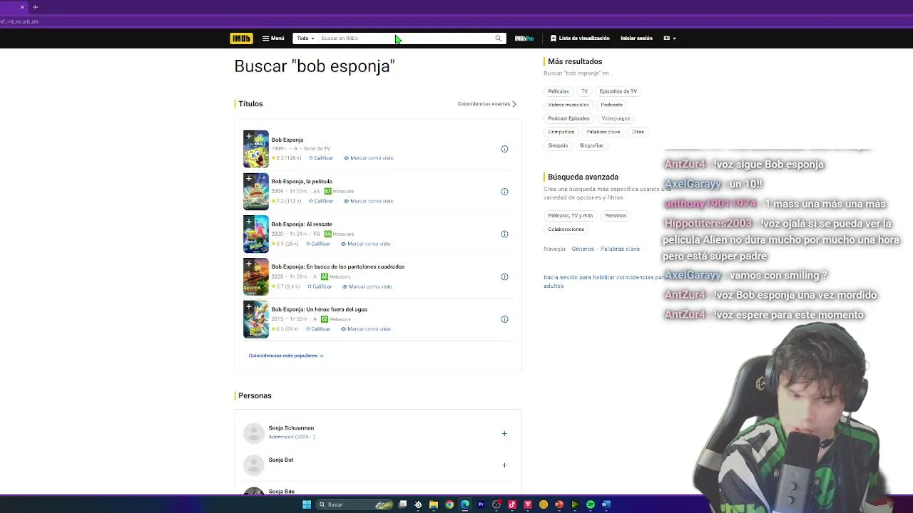Filter results by Episodios de TV
Image resolution: width=913 pixels, height=513 pixels.
tap(618, 91)
